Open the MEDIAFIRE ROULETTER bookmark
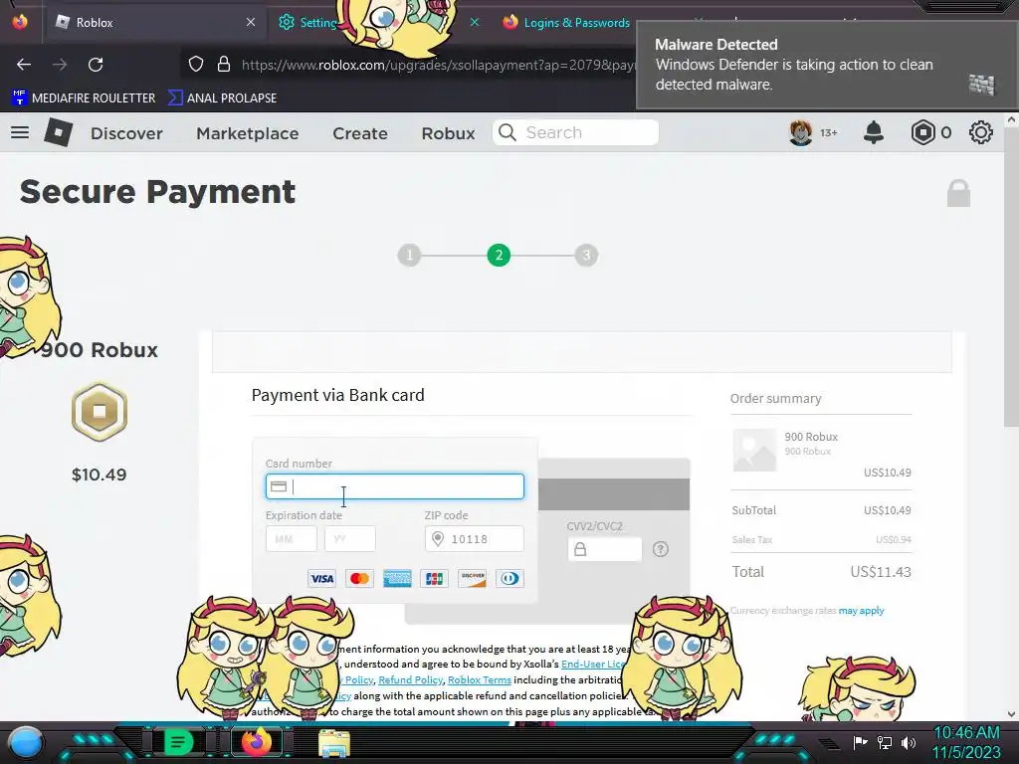This screenshot has height=764, width=1019. [84, 97]
